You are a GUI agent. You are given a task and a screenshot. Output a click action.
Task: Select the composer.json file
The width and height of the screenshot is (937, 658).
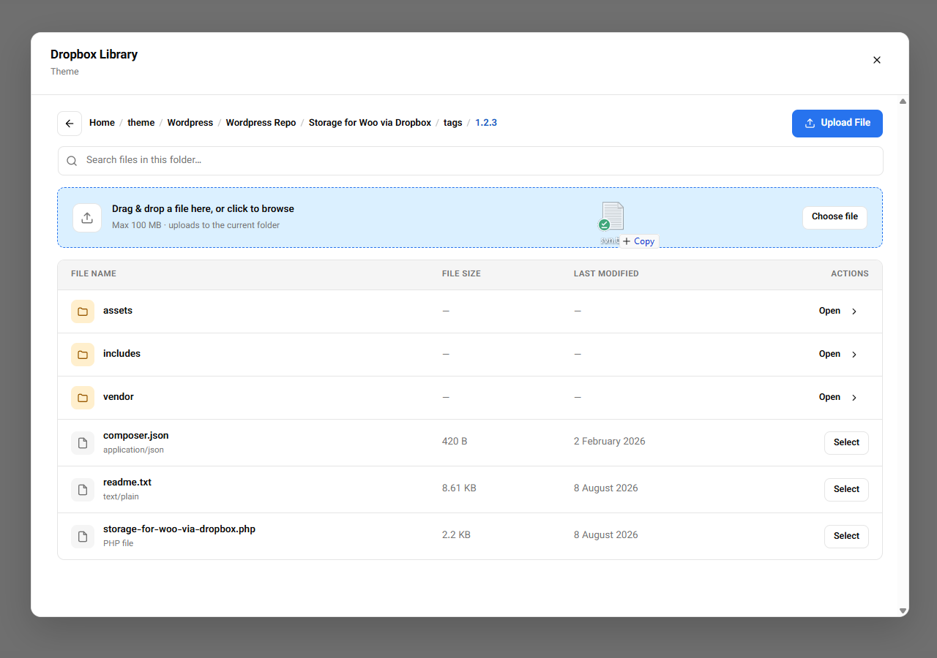846,443
